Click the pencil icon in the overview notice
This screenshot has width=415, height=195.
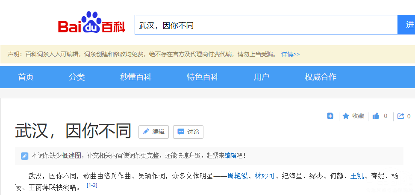pyautogui.click(x=25, y=156)
